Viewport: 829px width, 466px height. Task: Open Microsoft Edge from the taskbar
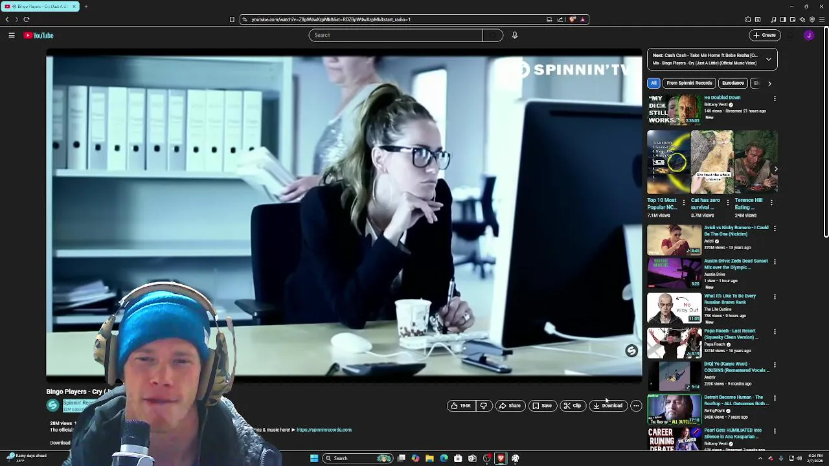[444, 458]
